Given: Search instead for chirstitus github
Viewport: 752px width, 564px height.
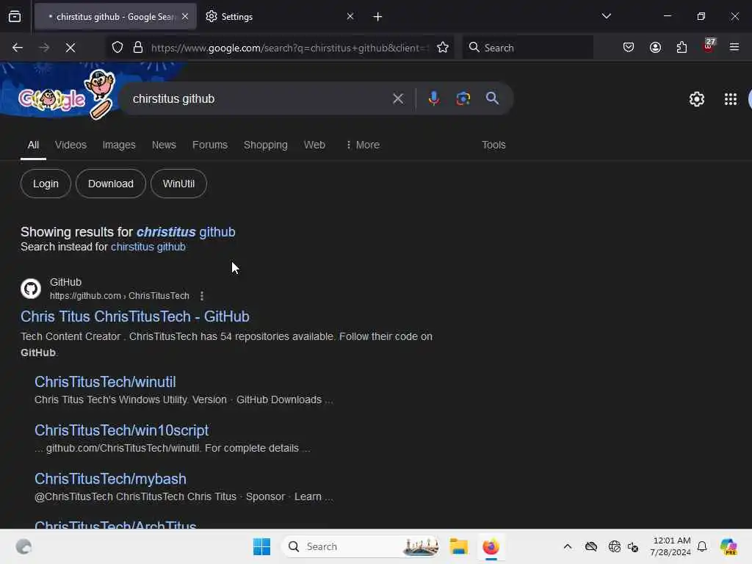Looking at the screenshot, I should (x=148, y=247).
